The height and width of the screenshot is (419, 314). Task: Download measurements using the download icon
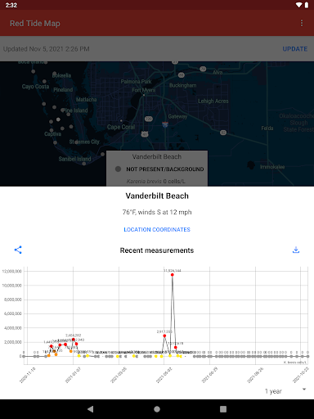pos(296,250)
